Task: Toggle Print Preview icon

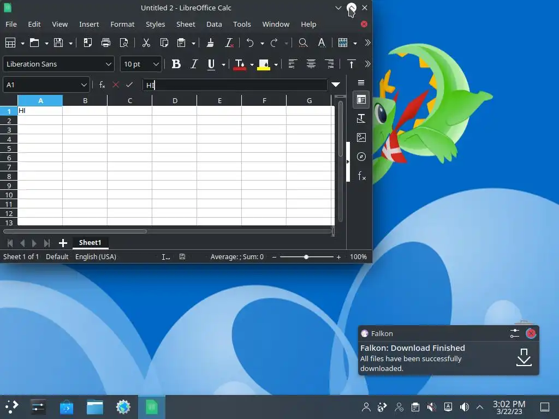Action: pos(124,43)
